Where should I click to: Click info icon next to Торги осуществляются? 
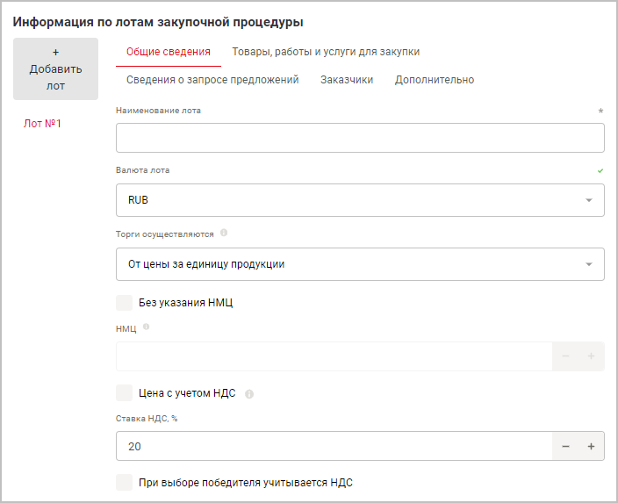224,234
